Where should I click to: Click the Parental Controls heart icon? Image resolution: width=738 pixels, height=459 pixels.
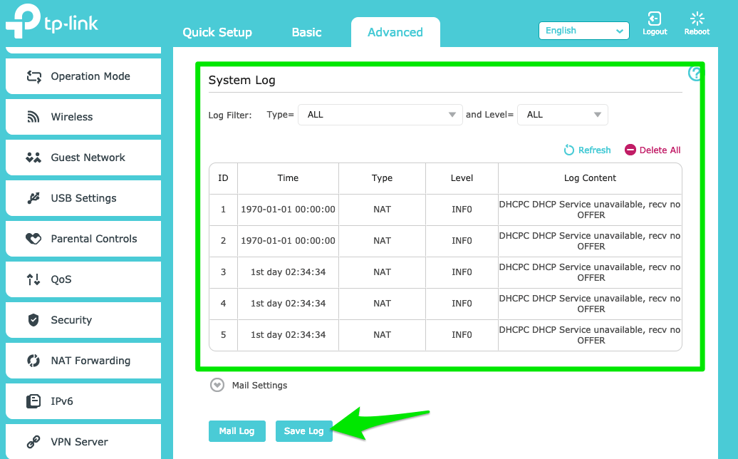pos(33,239)
